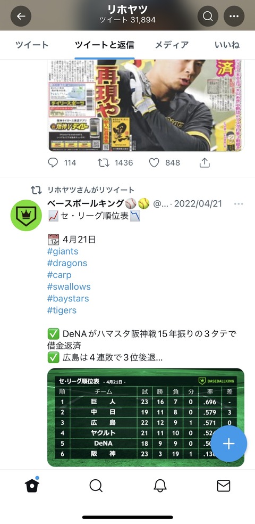Open profile search magnifier icon
255x524 pixels.
tap(208, 16)
